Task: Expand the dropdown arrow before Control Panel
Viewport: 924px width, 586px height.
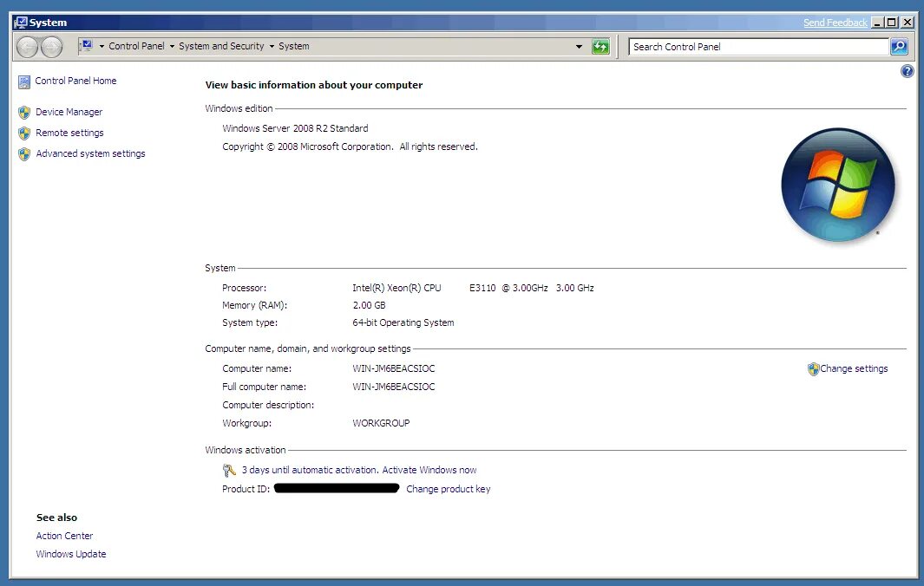Action: [x=102, y=47]
